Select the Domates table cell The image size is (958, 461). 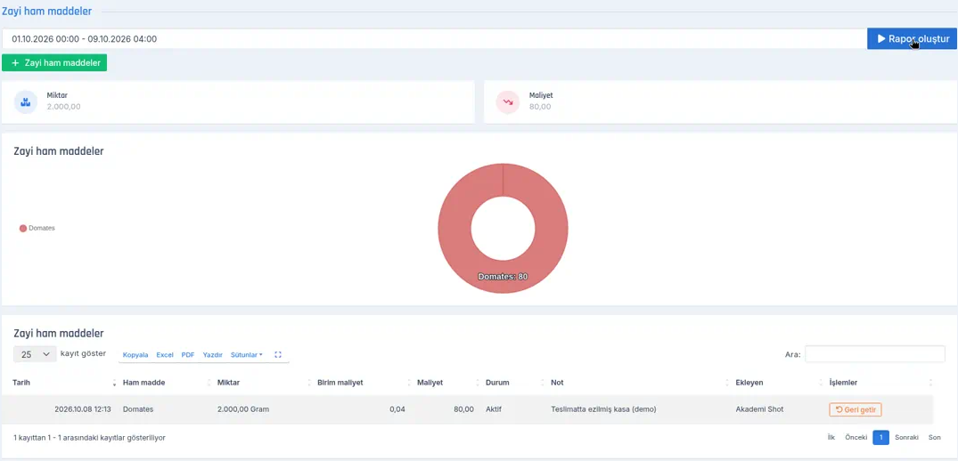tap(138, 409)
